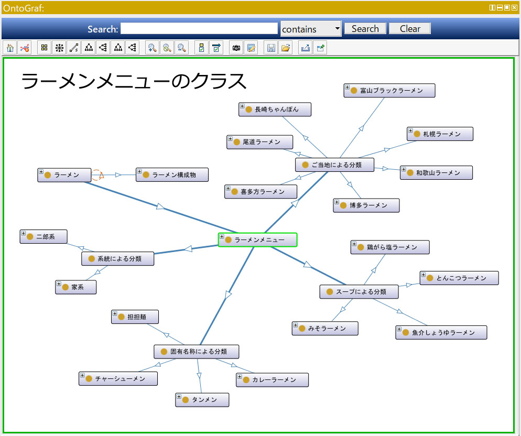Image resolution: width=521 pixels, height=436 pixels.
Task: Select the カレーラーメン node
Action: (273, 380)
